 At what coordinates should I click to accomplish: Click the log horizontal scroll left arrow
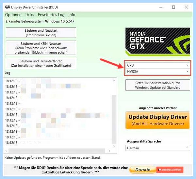coord(6,151)
